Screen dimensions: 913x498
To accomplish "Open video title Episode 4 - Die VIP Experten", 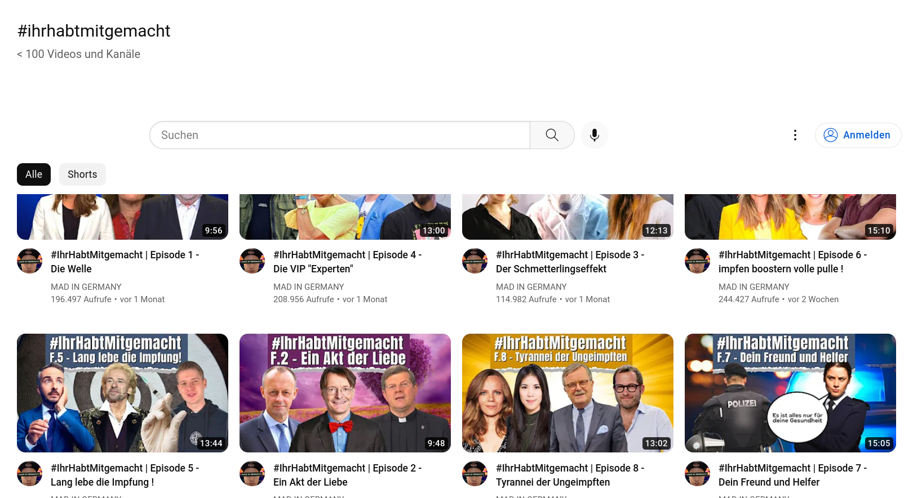I will (348, 262).
